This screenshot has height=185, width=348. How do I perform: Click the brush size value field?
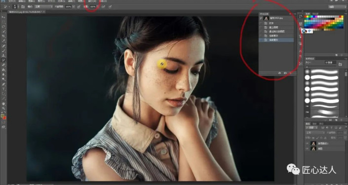click(x=330, y=63)
